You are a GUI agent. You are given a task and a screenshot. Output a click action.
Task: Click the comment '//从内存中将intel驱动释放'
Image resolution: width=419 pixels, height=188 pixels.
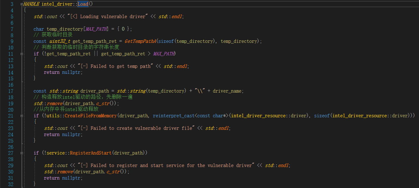click(66, 109)
